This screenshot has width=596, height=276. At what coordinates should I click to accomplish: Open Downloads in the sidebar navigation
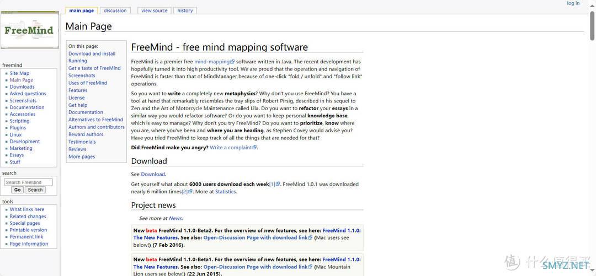(22, 87)
